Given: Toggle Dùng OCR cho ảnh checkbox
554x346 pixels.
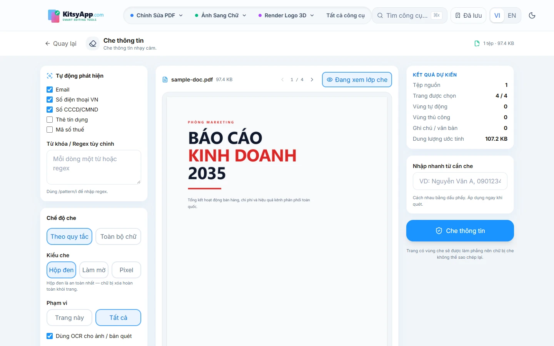Looking at the screenshot, I should pyautogui.click(x=50, y=336).
